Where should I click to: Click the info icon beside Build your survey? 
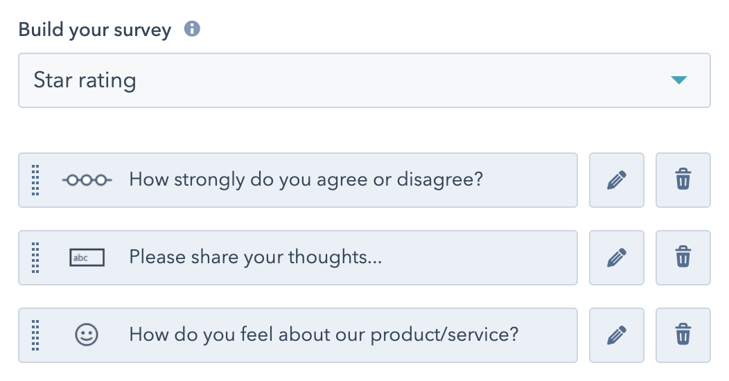[x=192, y=30]
